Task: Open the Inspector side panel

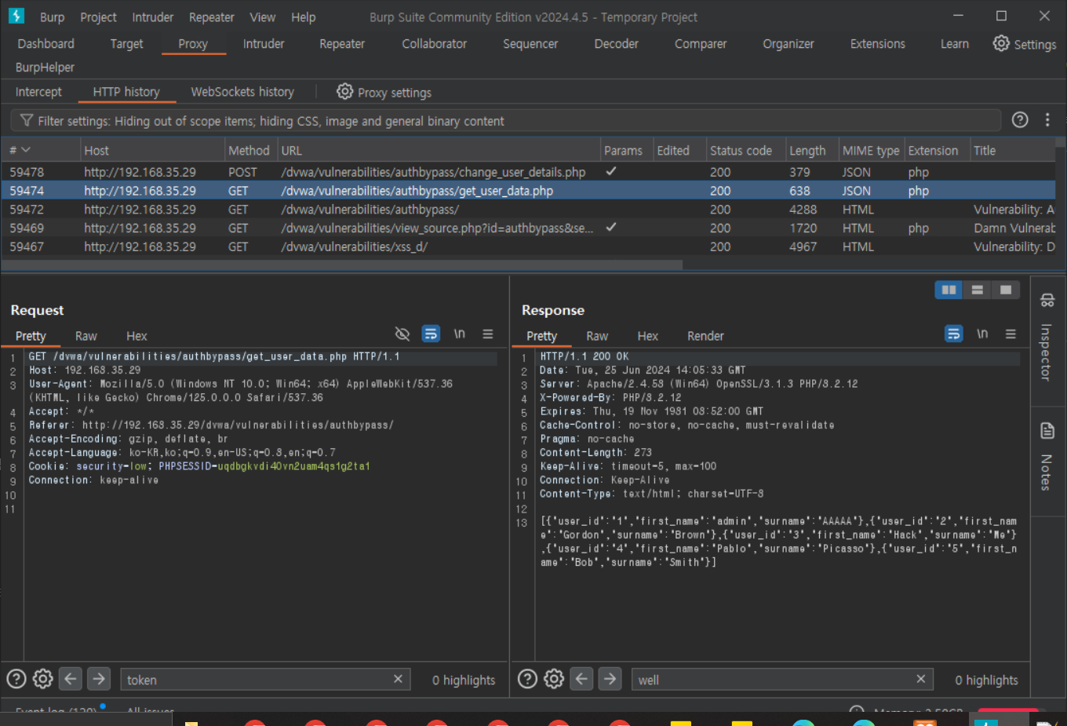Action: click(x=1047, y=340)
